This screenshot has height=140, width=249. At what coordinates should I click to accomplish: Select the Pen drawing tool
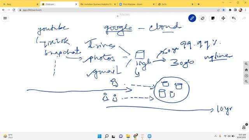pos(192,18)
